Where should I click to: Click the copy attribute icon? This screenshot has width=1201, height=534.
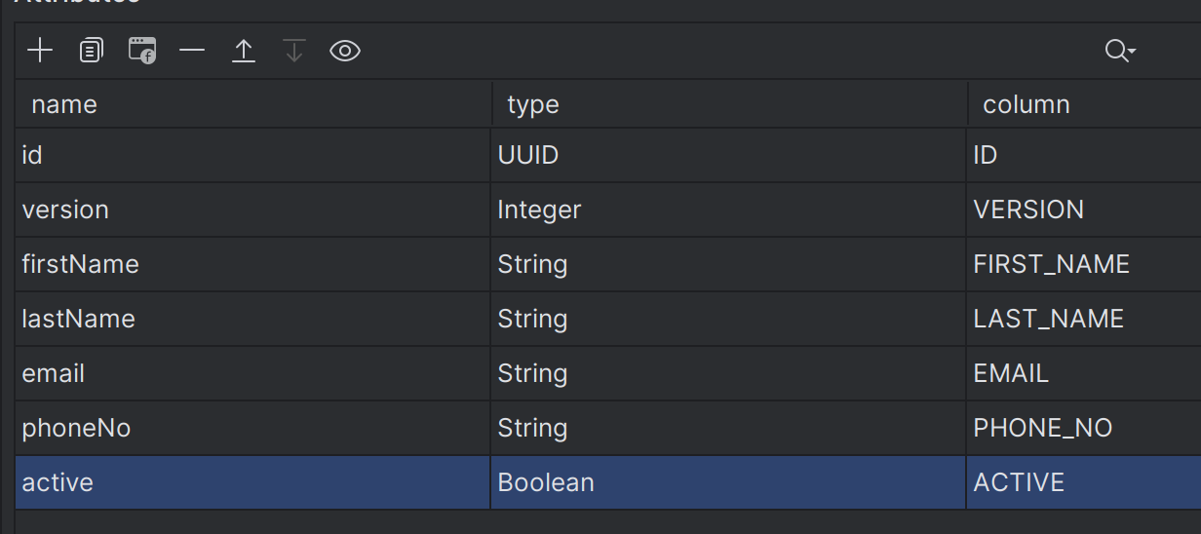(x=92, y=51)
